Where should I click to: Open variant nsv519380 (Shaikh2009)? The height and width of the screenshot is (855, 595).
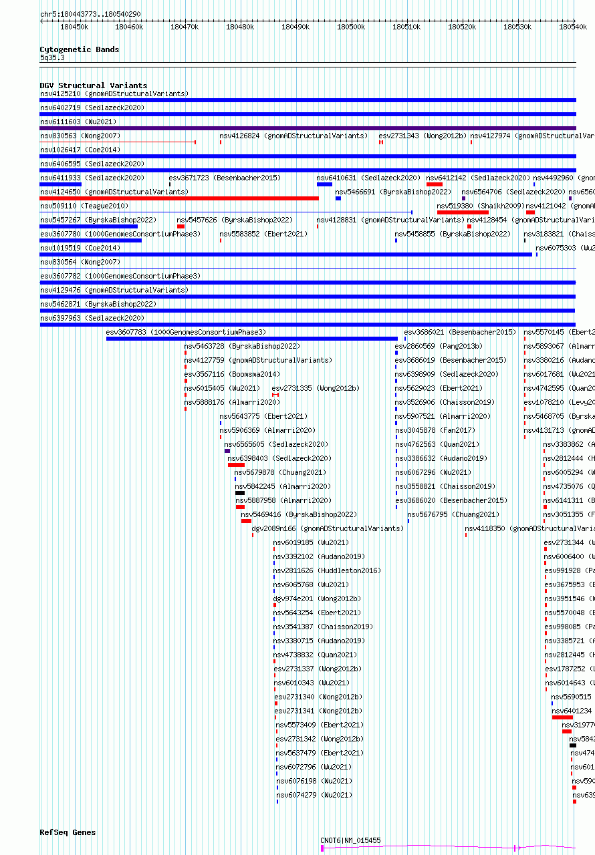tap(481, 206)
